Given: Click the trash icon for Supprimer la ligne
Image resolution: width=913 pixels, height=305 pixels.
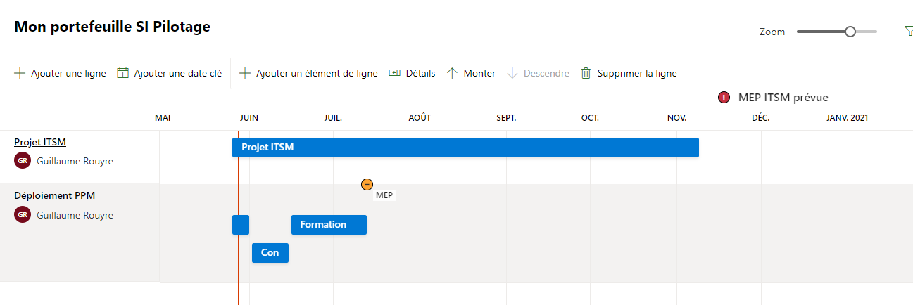Looking at the screenshot, I should click(586, 73).
